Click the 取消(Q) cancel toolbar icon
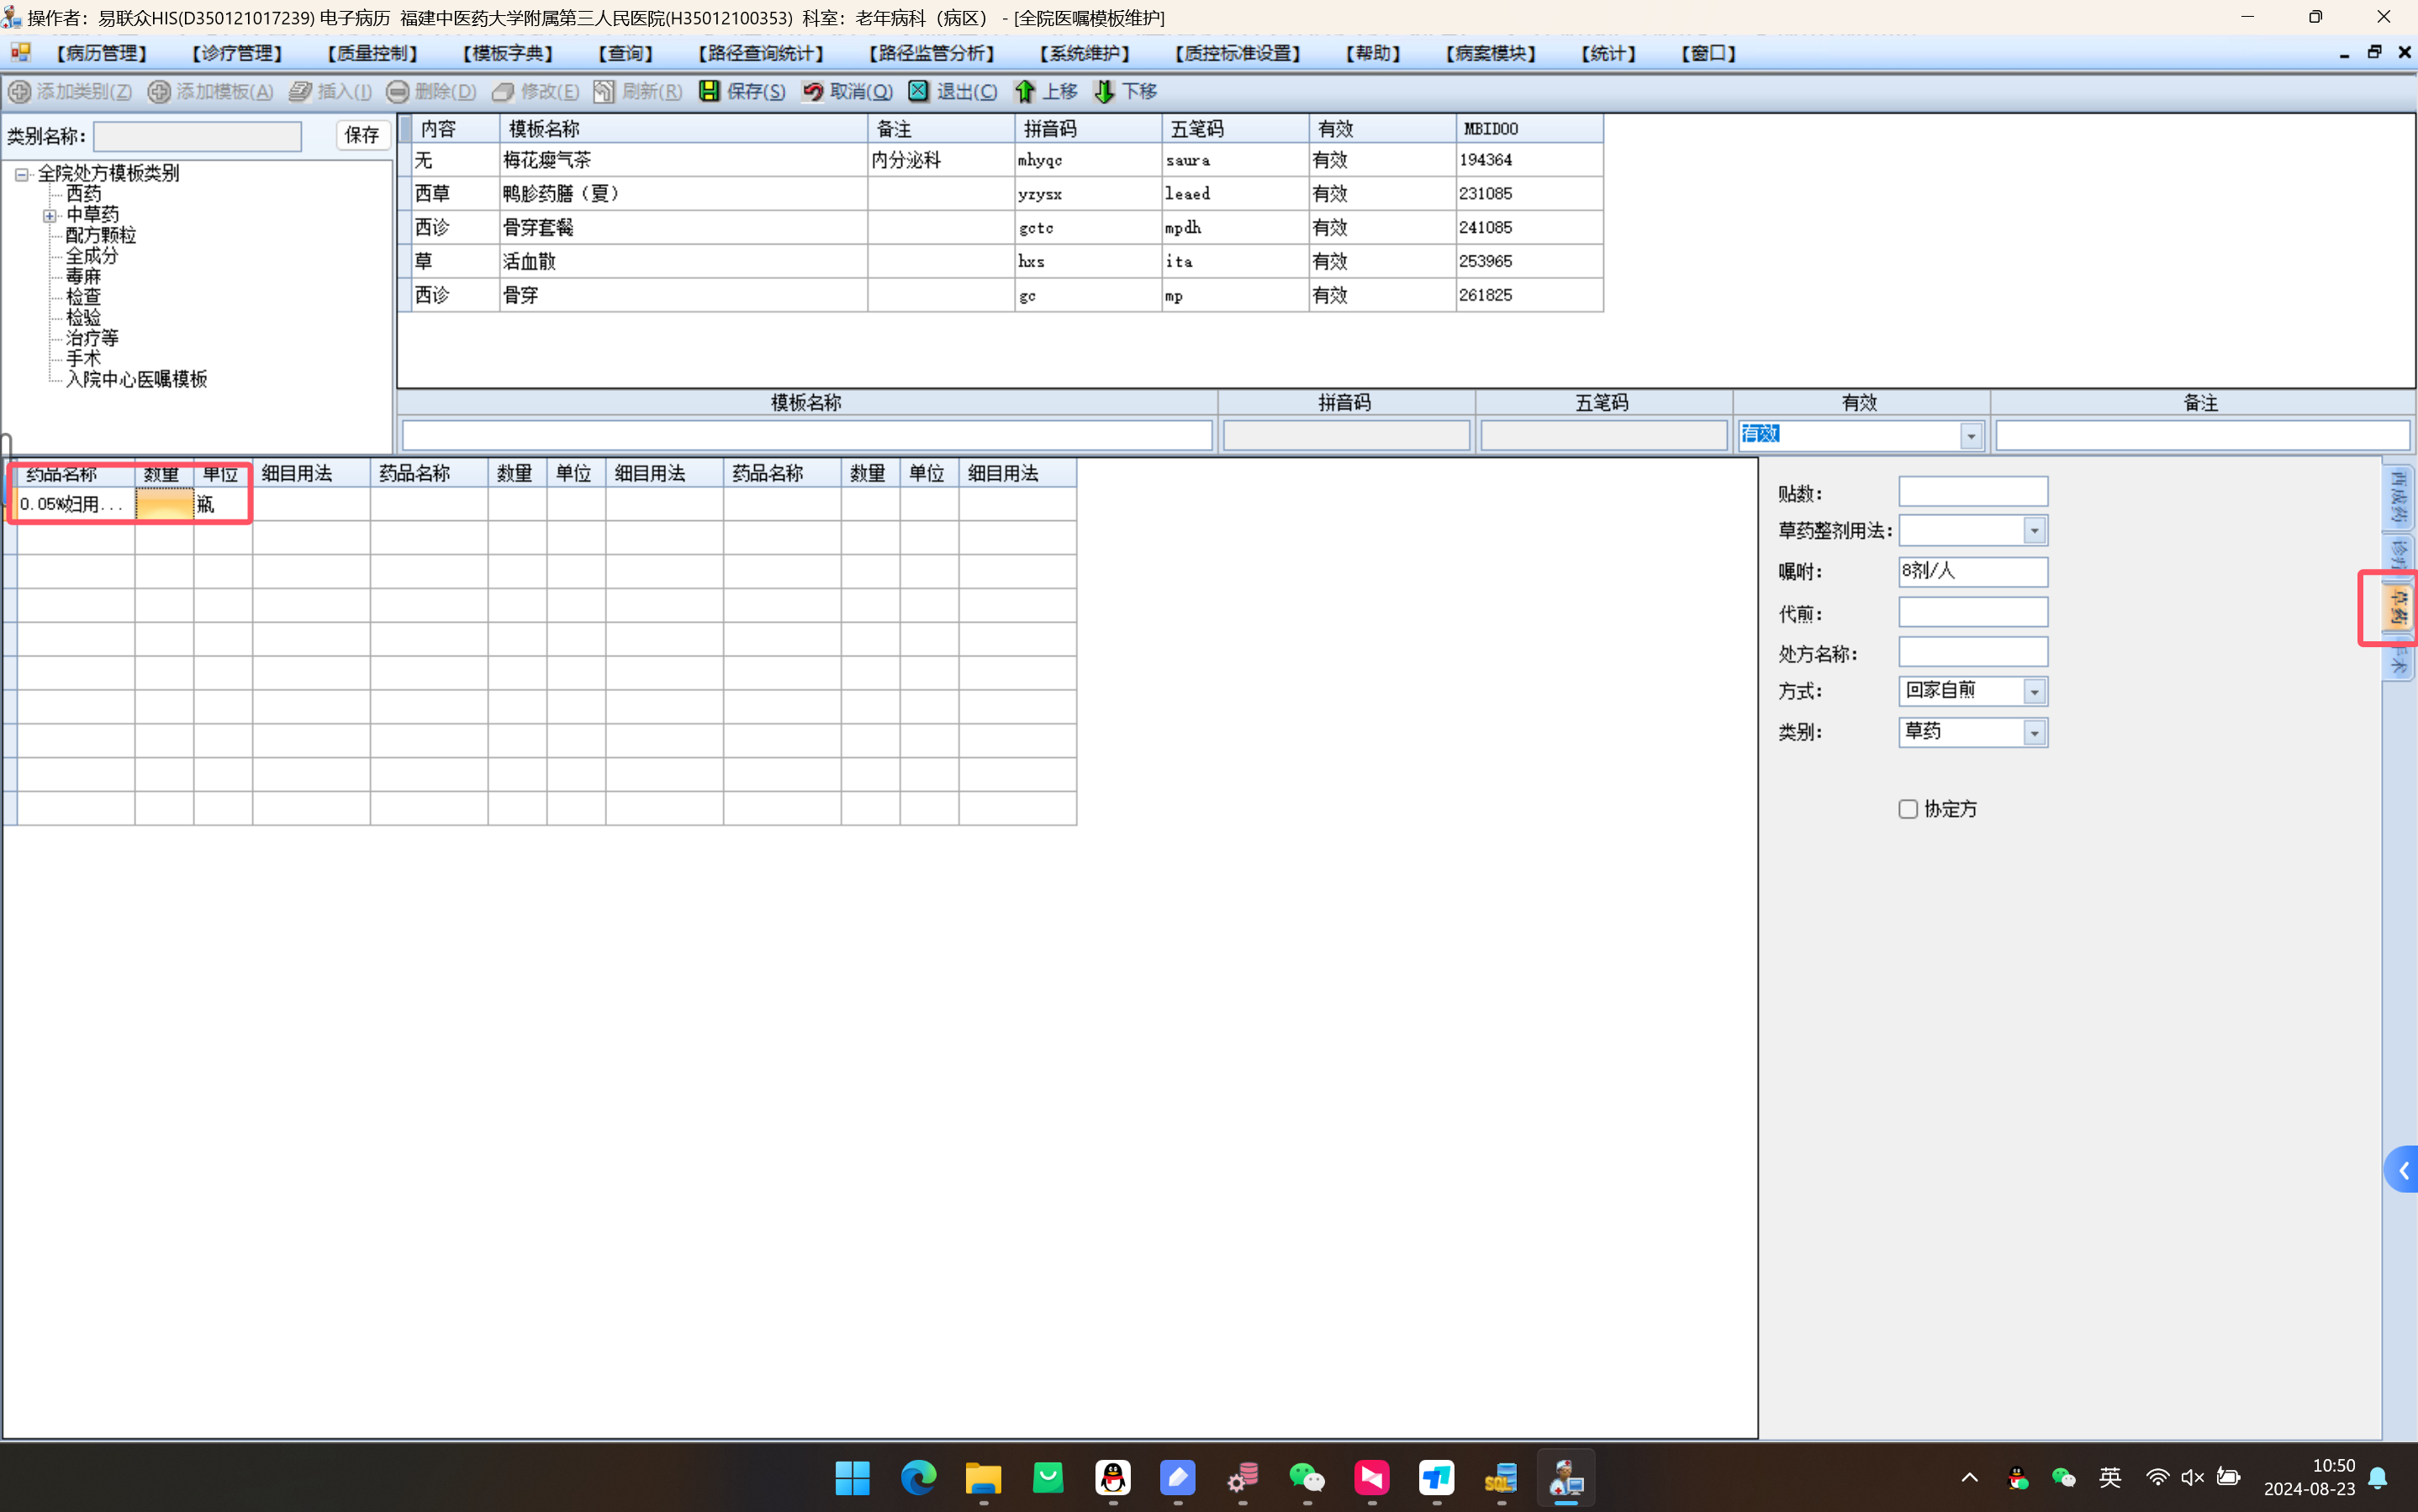 [812, 91]
